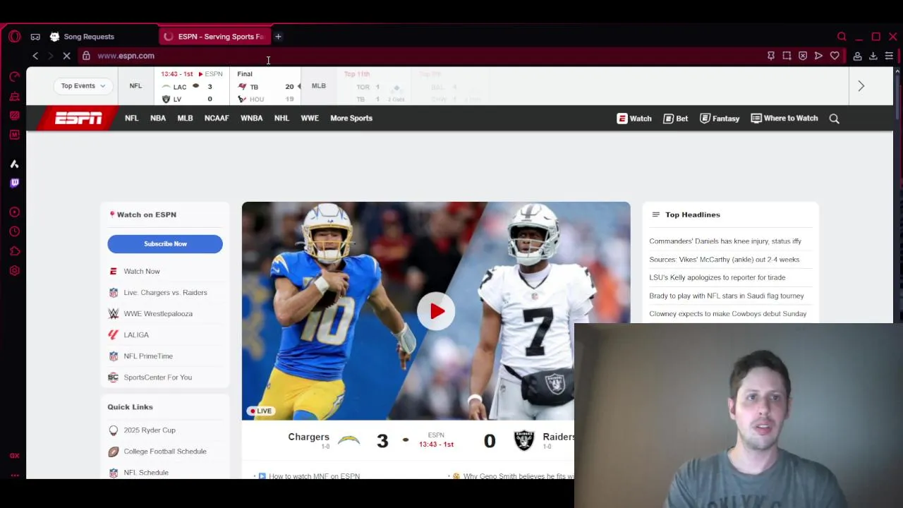
Task: Expand the Top Events dropdown
Action: pyautogui.click(x=83, y=86)
